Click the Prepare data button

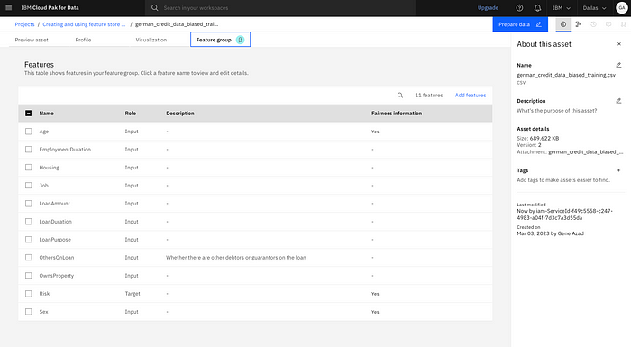[x=520, y=24]
